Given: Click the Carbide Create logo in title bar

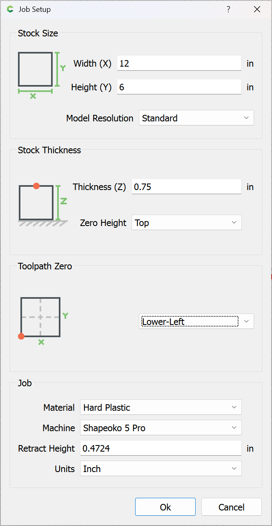Looking at the screenshot, I should (x=10, y=9).
